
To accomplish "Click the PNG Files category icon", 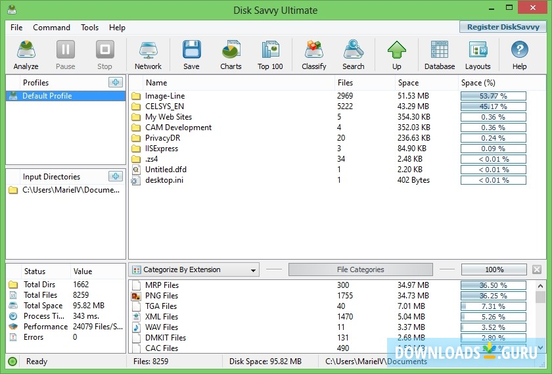I will (136, 296).
